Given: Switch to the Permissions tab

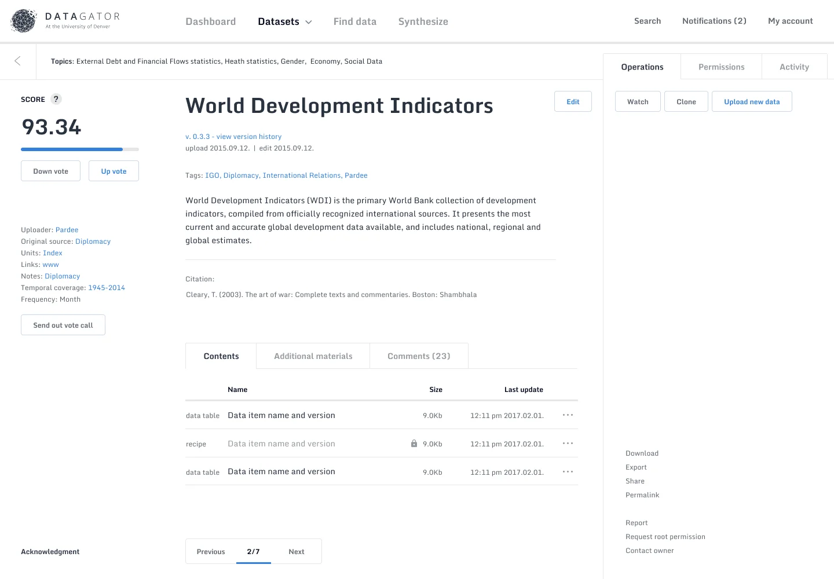Looking at the screenshot, I should (x=721, y=67).
